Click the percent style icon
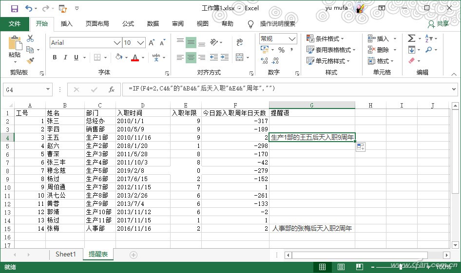Viewport: 461px width, 273px height. pyautogui.click(x=281, y=50)
